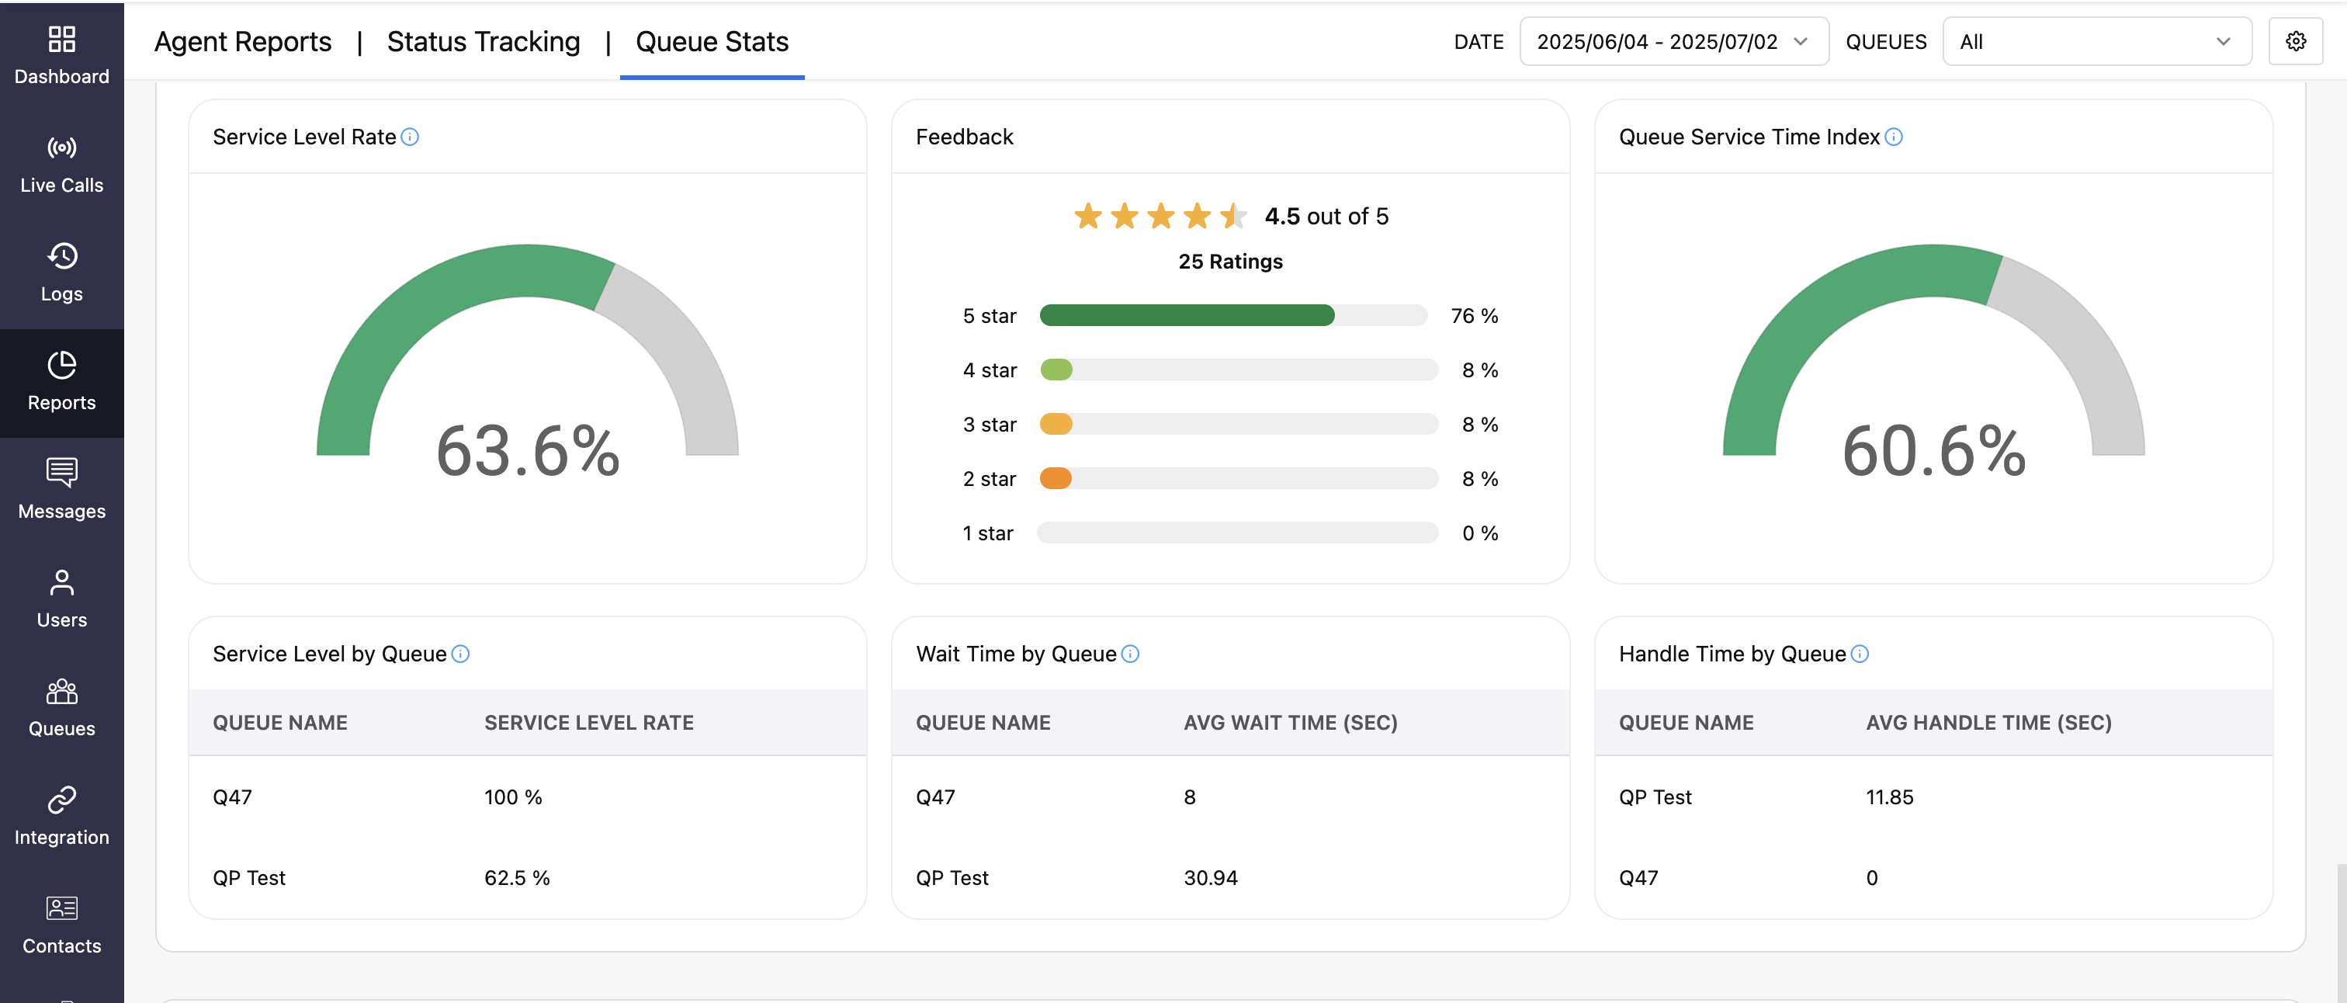Open the Queues filter dropdown
This screenshot has height=1003, width=2347.
[x=2096, y=41]
